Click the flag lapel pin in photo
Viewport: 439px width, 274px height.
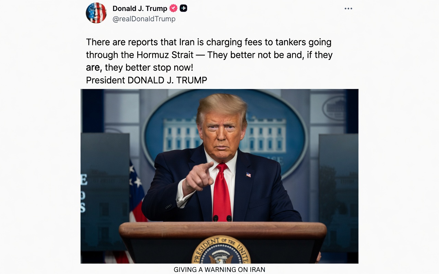click(x=248, y=175)
